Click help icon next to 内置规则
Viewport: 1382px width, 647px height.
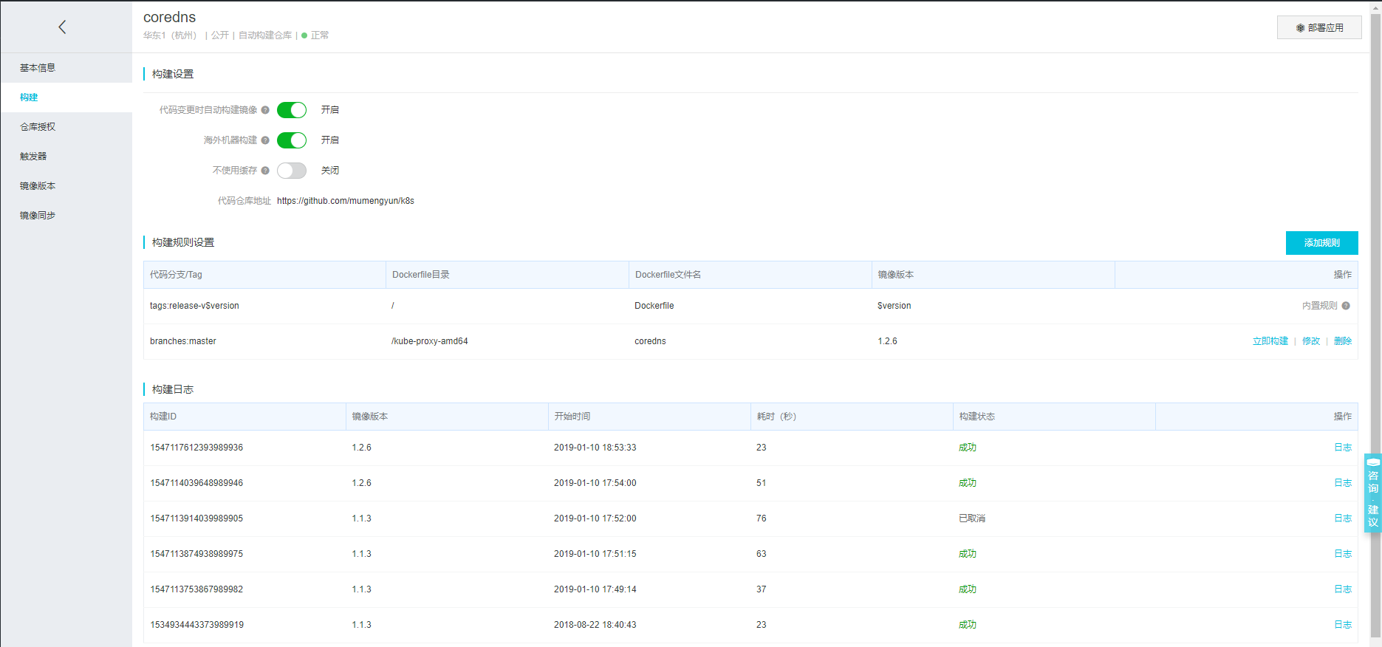[1346, 306]
